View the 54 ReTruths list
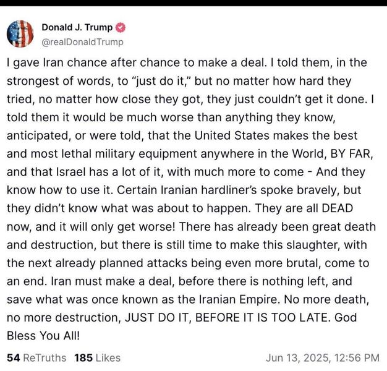Image resolution: width=387 pixels, height=371 pixels. click(x=36, y=357)
